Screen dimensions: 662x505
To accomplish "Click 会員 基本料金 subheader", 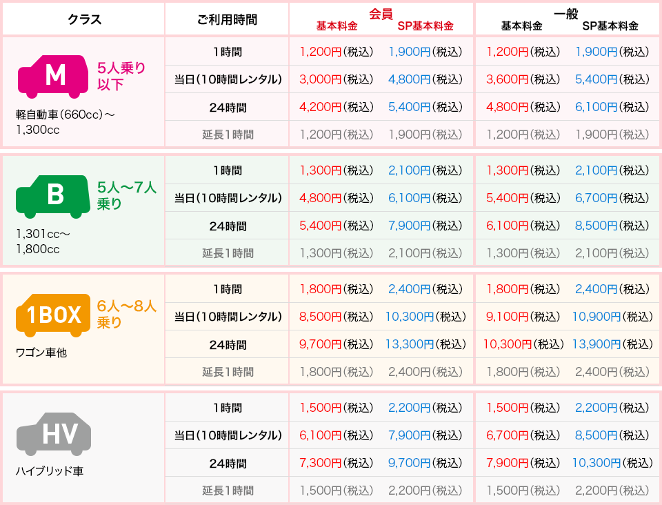I will coord(337,26).
